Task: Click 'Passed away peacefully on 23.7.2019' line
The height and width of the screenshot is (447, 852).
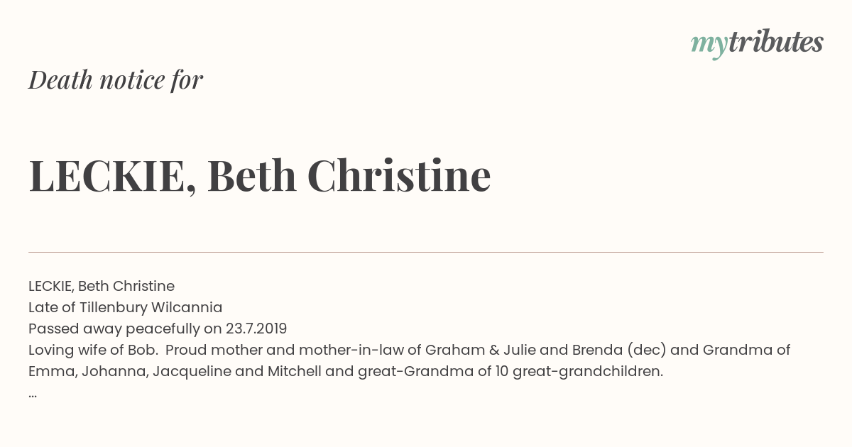Action: click(158, 329)
